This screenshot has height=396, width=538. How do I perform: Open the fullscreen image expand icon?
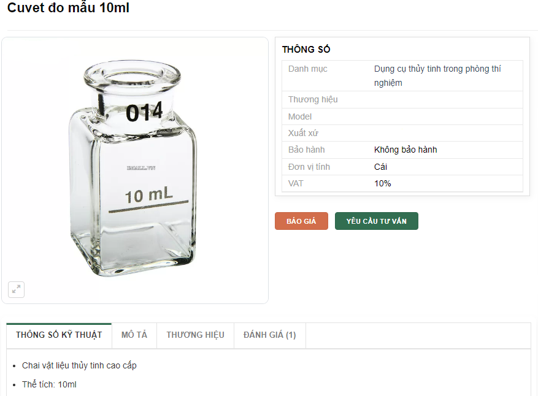(x=17, y=289)
